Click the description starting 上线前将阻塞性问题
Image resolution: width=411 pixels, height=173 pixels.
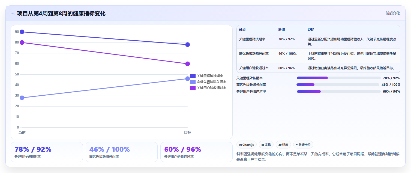[x=352, y=56]
